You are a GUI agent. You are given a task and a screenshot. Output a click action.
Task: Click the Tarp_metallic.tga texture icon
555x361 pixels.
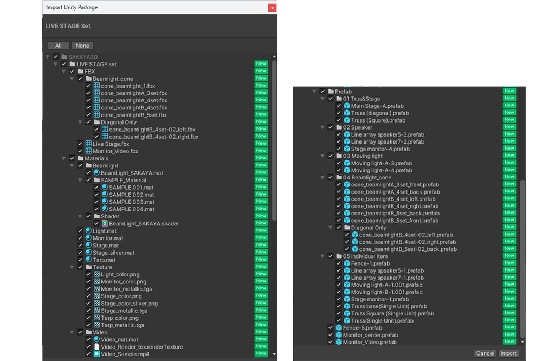coord(96,325)
